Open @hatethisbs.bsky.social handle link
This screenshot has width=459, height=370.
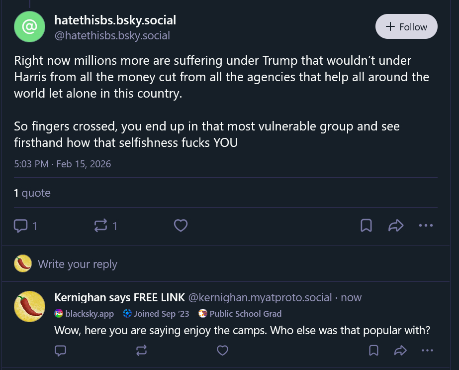click(x=112, y=36)
